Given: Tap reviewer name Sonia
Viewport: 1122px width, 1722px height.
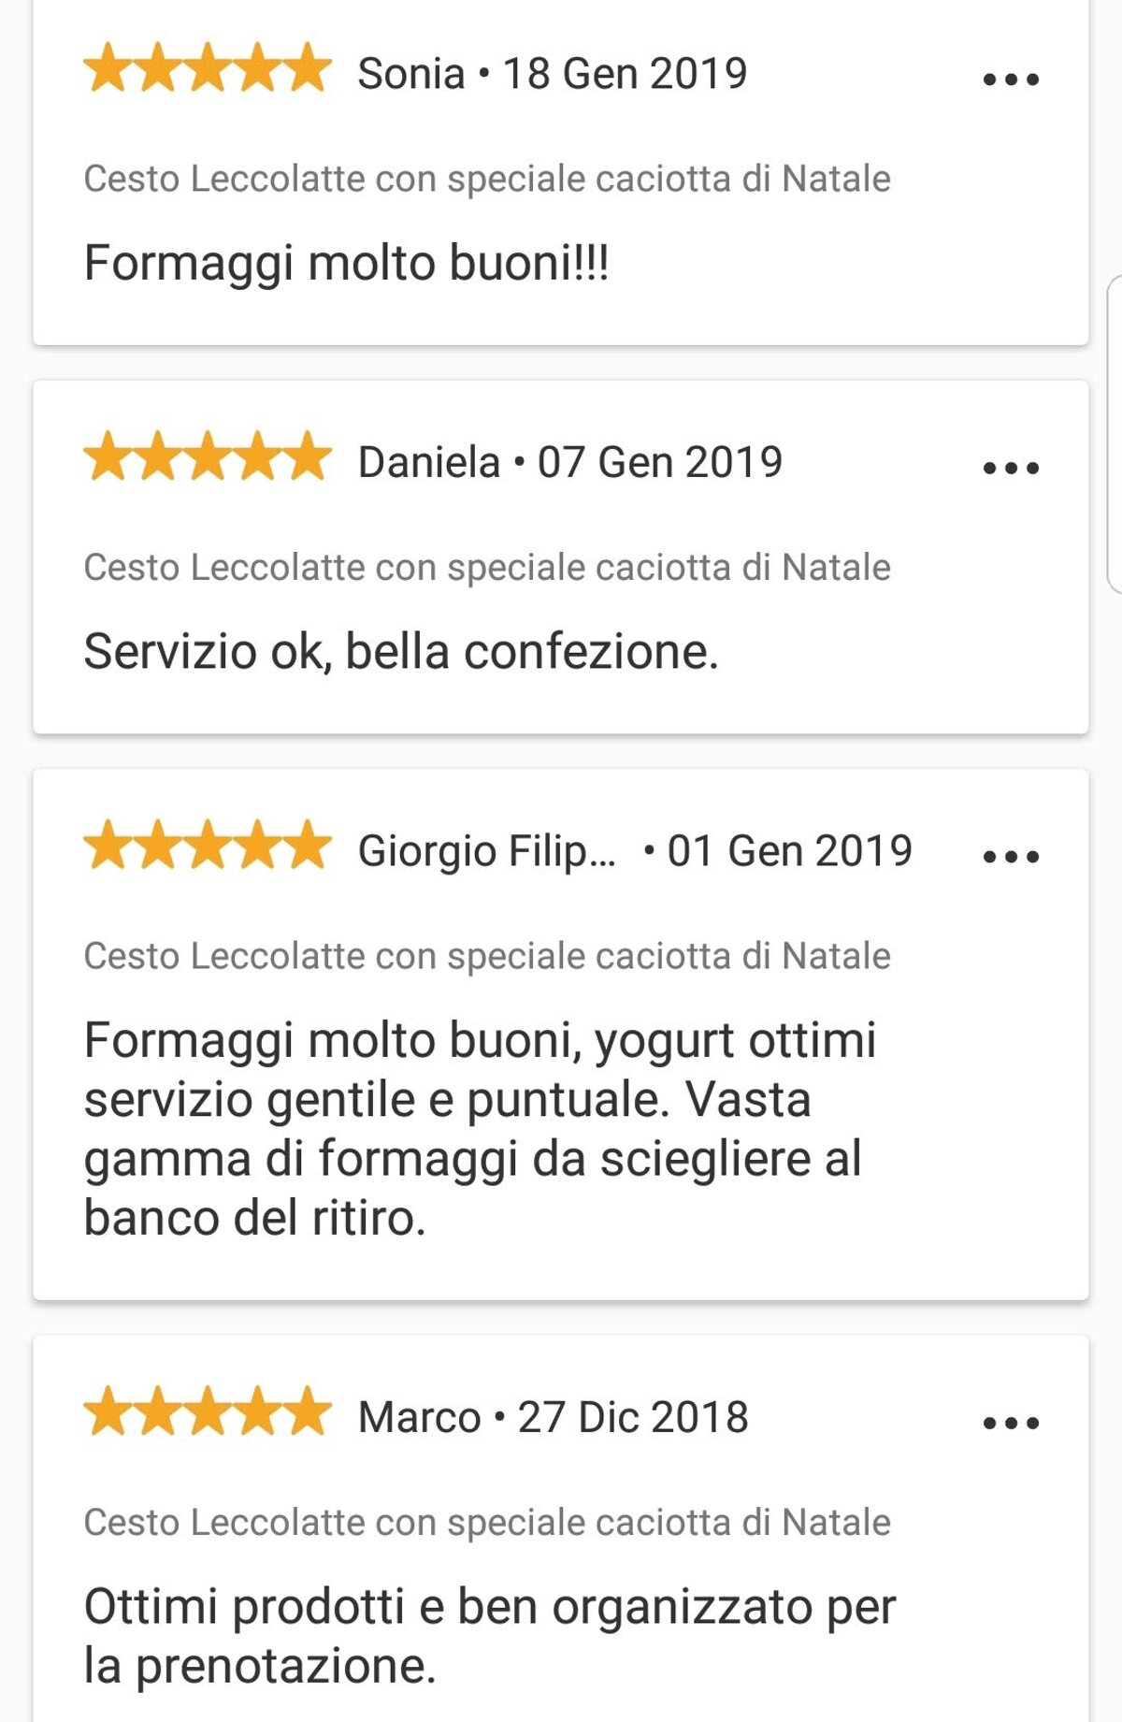Looking at the screenshot, I should pos(411,74).
